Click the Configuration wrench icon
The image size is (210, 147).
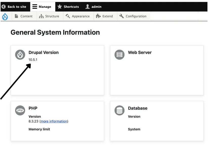click(x=121, y=16)
